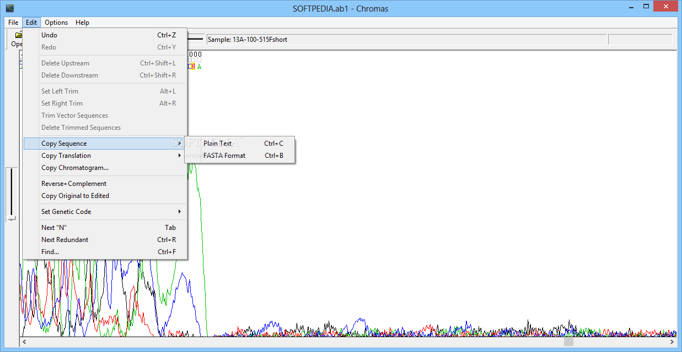Select Trim Vector Sequences
The width and height of the screenshot is (682, 352).
105,116
